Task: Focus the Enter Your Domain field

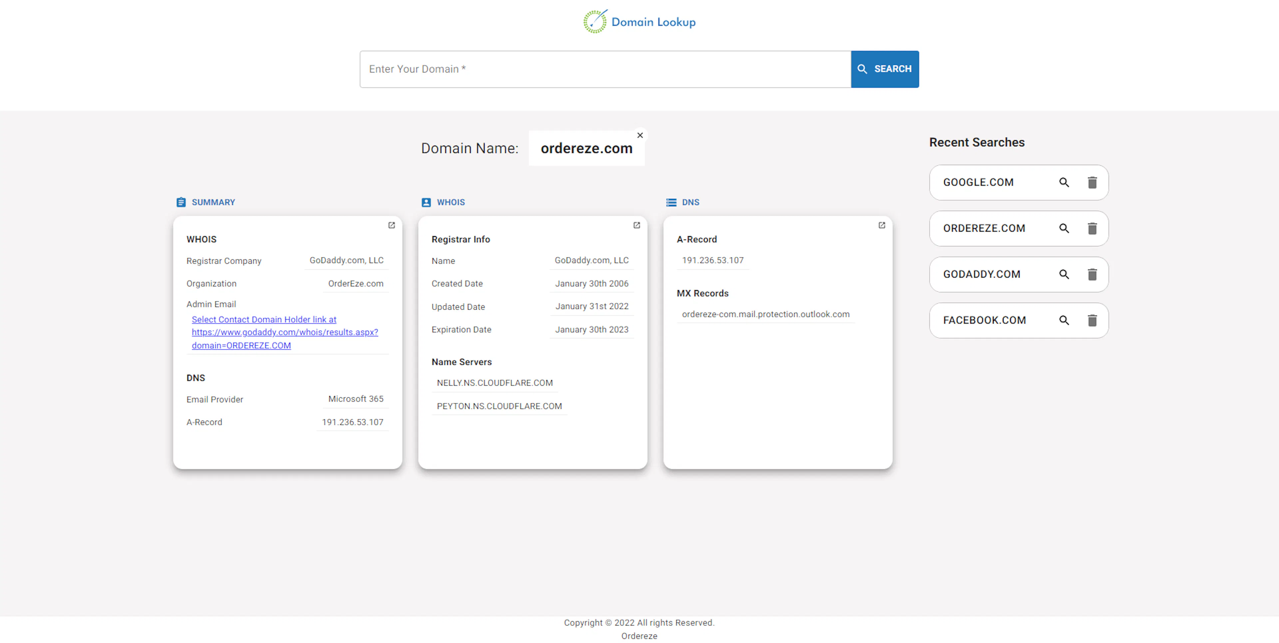Action: pyautogui.click(x=605, y=69)
